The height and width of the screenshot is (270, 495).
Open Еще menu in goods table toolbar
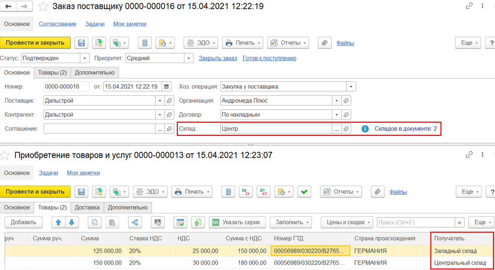pos(481,223)
